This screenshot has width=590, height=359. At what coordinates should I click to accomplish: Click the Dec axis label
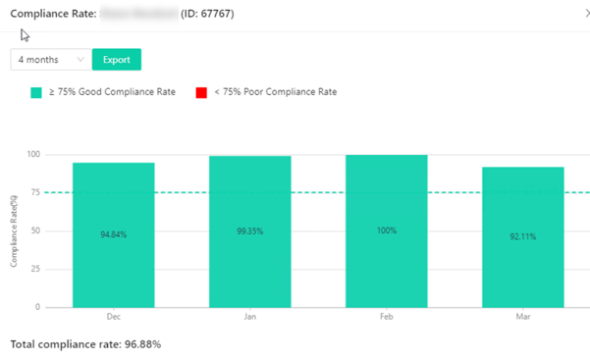(114, 317)
